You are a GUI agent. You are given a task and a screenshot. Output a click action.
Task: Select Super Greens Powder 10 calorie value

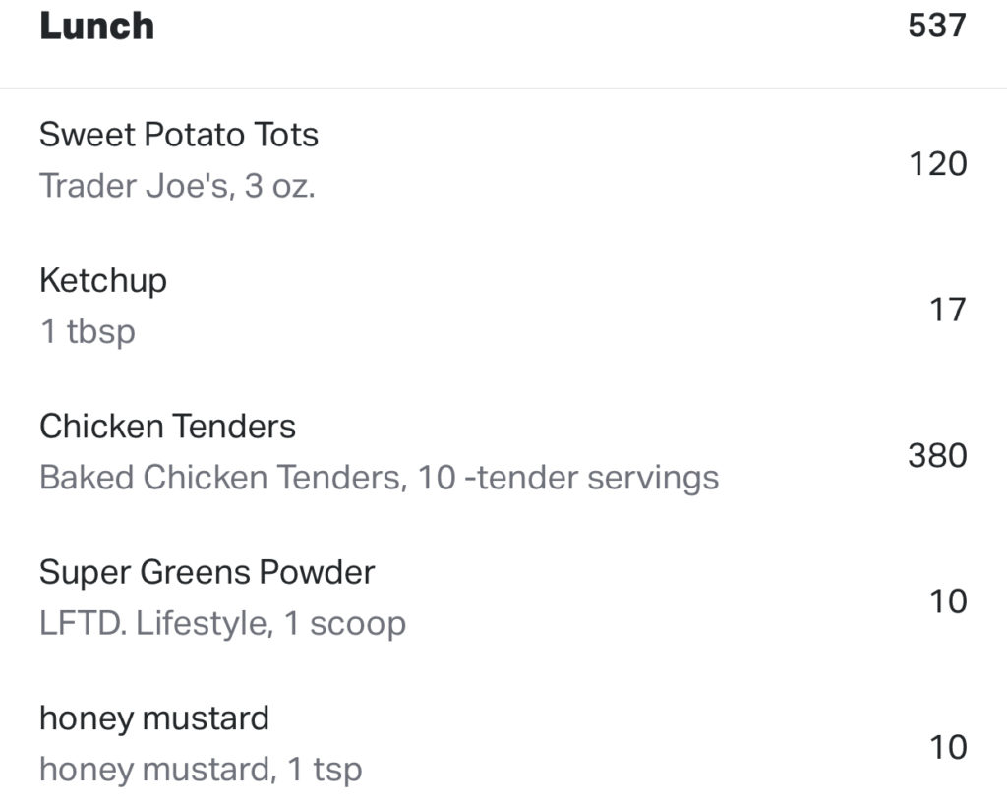point(948,602)
